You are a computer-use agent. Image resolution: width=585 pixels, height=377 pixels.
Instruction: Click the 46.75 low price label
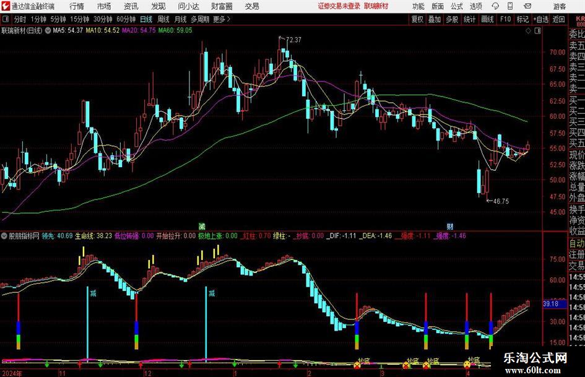(501, 201)
